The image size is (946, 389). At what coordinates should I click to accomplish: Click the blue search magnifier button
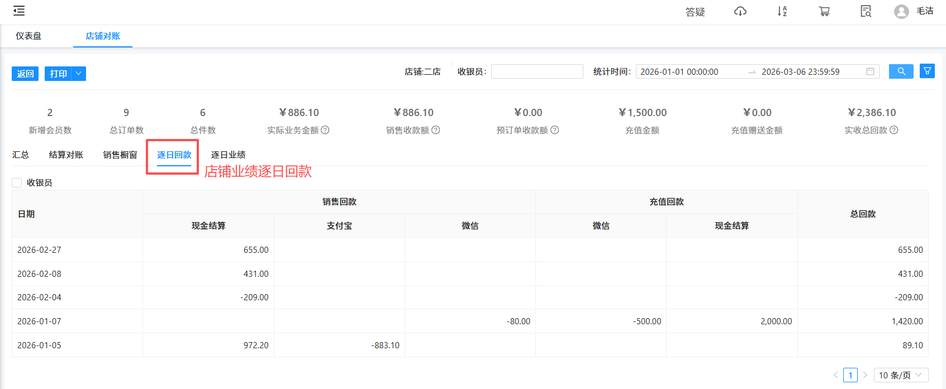pos(901,71)
